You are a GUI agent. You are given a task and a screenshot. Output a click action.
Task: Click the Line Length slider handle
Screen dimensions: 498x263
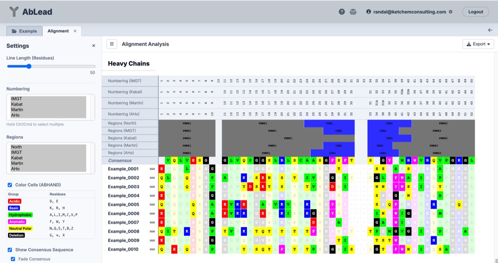pyautogui.click(x=29, y=66)
